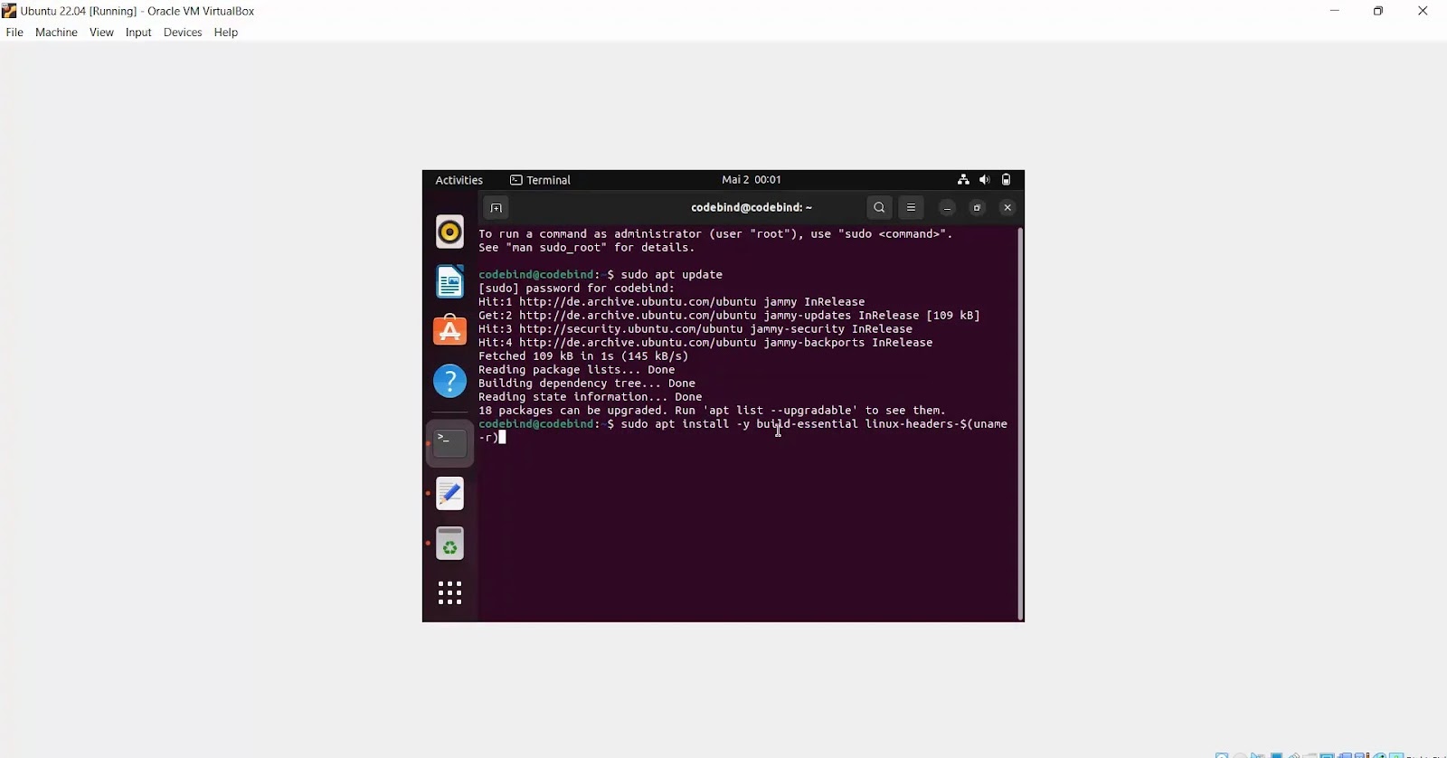This screenshot has width=1447, height=758.
Task: Open a new terminal tab
Action: click(x=497, y=208)
